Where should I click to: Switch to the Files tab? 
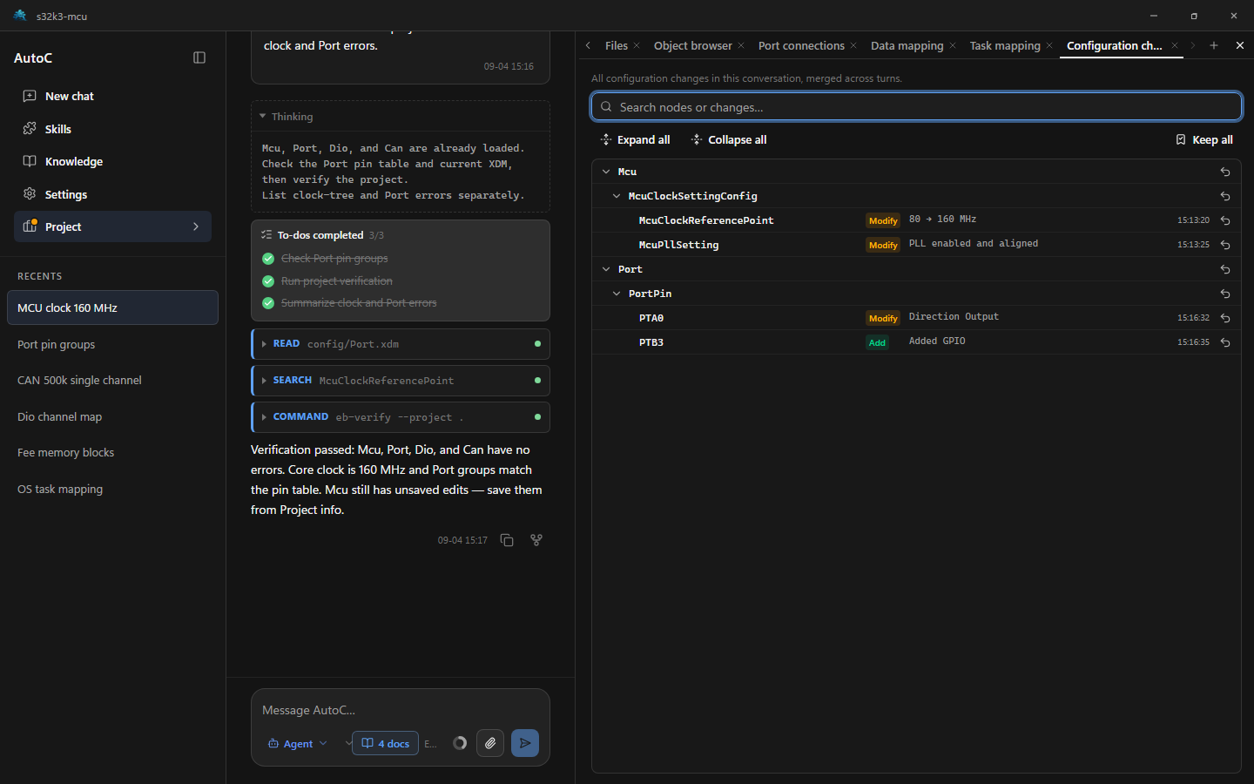coord(616,45)
